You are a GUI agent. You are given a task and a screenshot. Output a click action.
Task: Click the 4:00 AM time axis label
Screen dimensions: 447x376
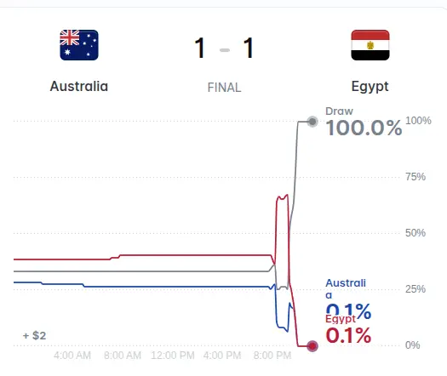click(x=72, y=356)
